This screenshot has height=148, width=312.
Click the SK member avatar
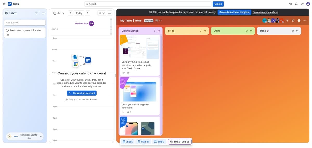pos(281,21)
